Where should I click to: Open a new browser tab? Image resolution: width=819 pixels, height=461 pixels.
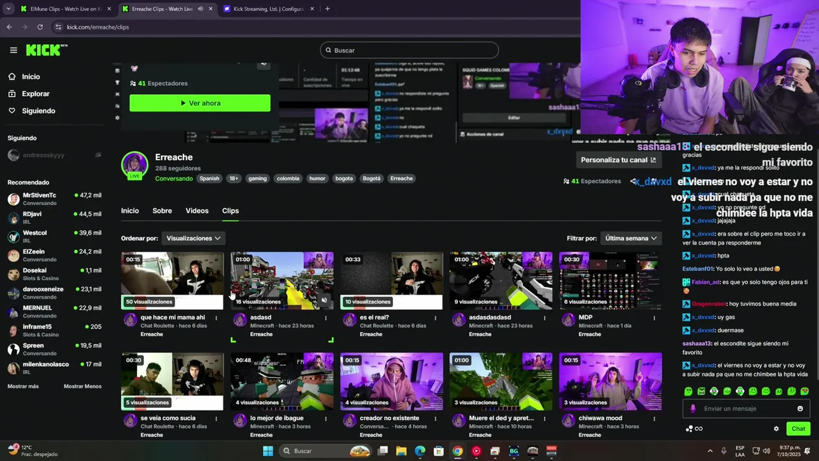point(327,9)
